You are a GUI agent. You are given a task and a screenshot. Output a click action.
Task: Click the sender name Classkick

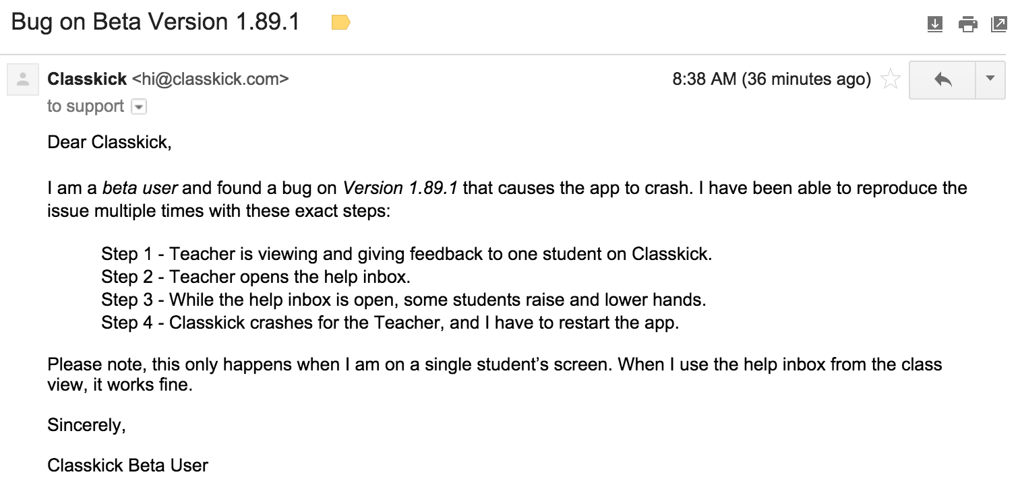[x=87, y=79]
